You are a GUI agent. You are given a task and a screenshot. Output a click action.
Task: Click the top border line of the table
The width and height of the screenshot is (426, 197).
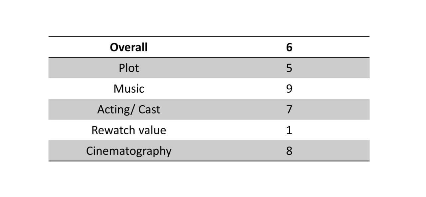click(x=209, y=37)
